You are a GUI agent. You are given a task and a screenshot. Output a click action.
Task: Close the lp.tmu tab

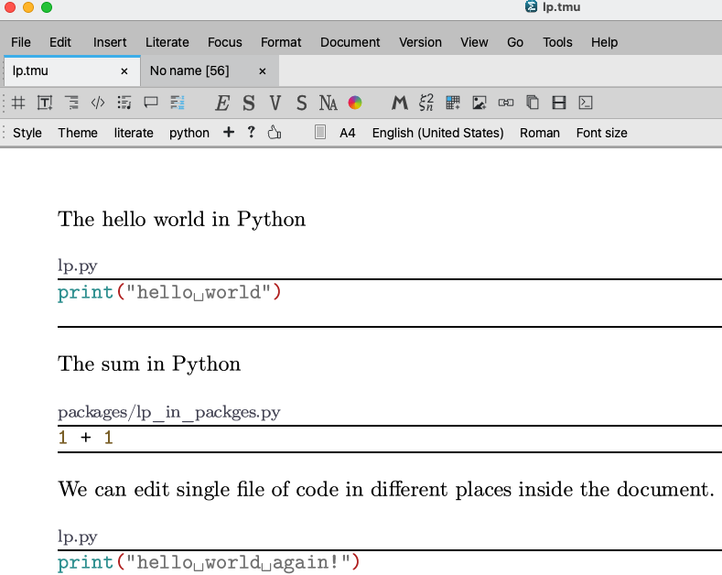click(x=124, y=71)
